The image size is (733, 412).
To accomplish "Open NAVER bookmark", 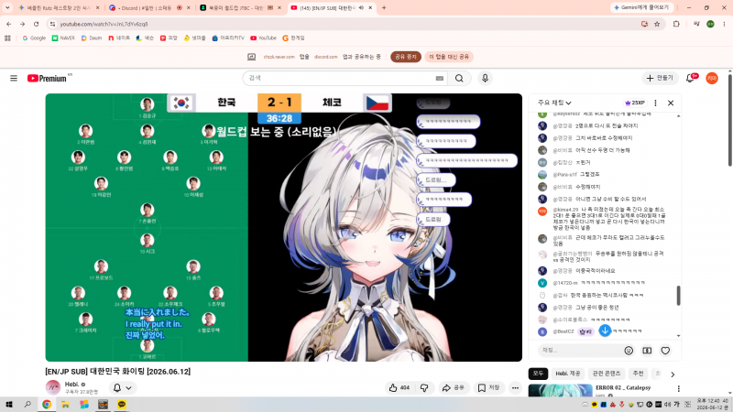I will [63, 38].
